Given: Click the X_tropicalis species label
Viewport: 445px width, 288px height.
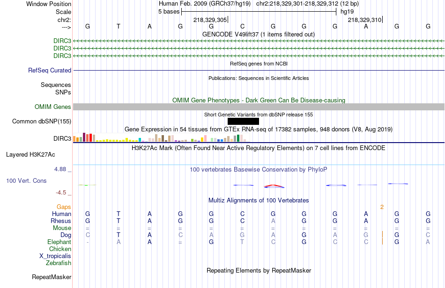Looking at the screenshot, I should pos(55,256).
